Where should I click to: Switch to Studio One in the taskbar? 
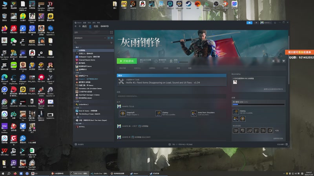tap(99, 173)
